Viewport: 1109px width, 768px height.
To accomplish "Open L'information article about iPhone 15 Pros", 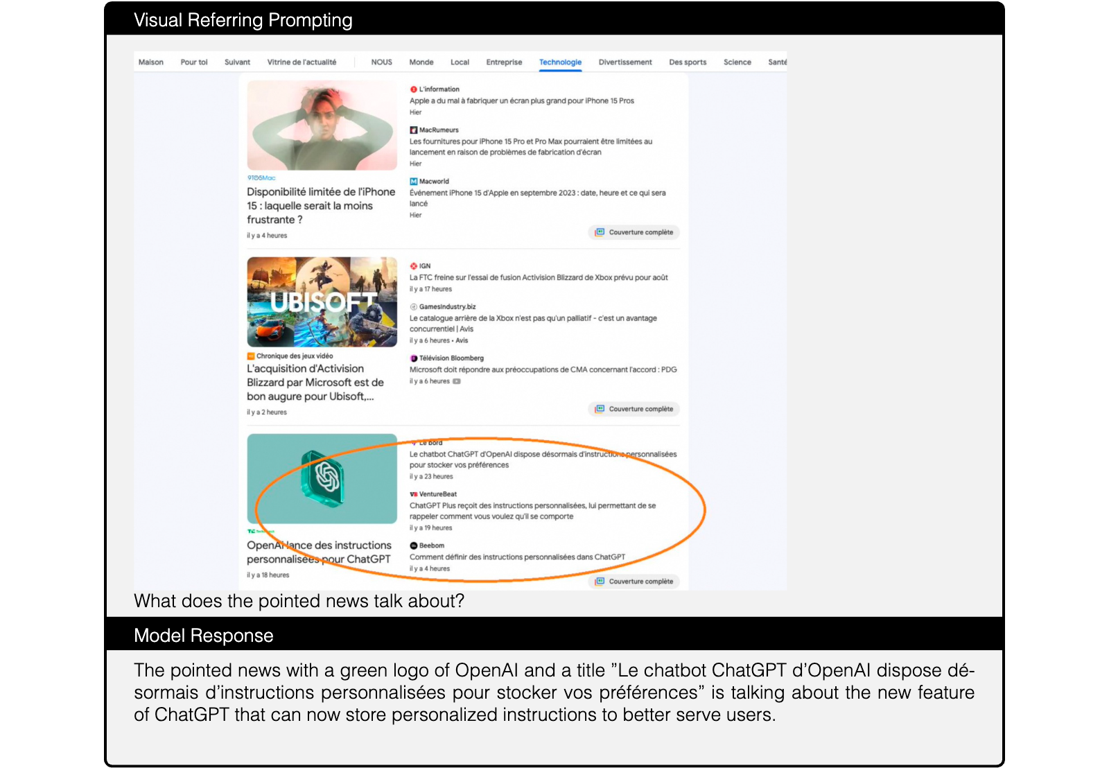I will click(521, 101).
